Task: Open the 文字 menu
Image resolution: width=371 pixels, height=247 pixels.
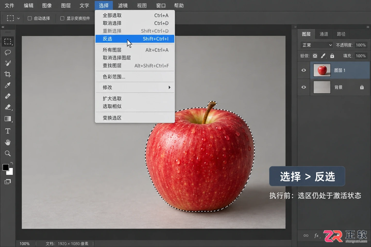Action: [x=84, y=5]
